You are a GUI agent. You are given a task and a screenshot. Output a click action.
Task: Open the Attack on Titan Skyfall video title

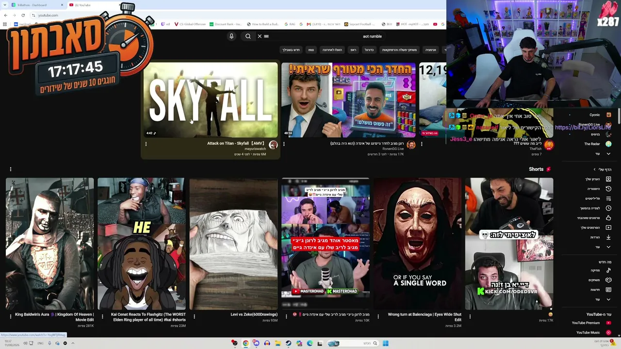[x=236, y=143]
